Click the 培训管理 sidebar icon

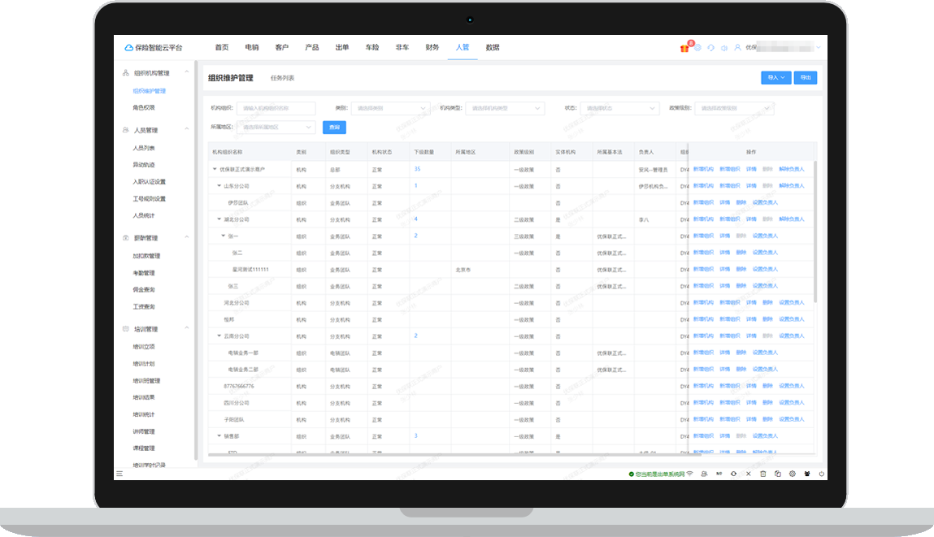[126, 329]
